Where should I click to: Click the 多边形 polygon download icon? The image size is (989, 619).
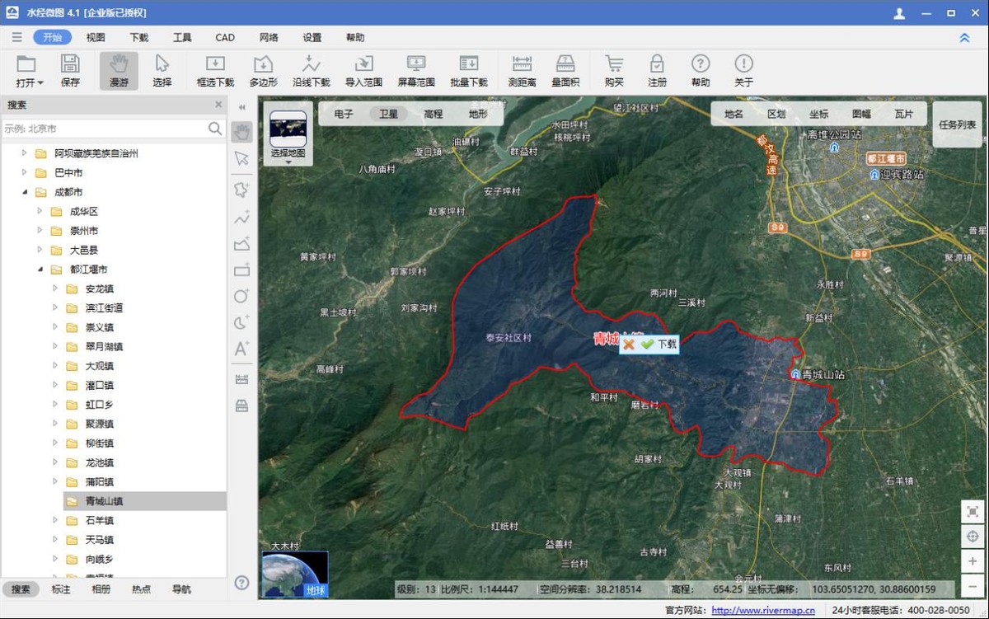pos(263,71)
